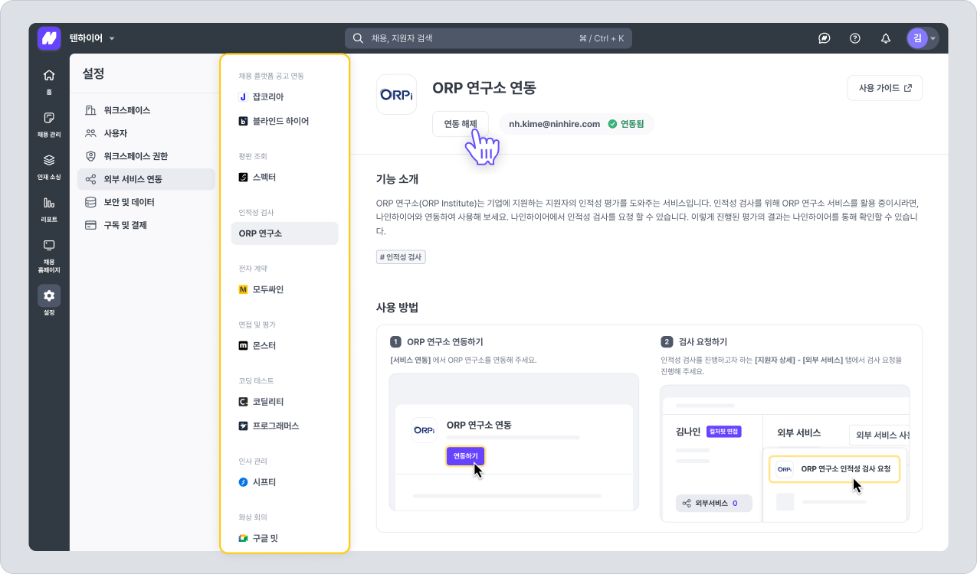Open the 사용 가이드 external link button
Viewport: 977px width, 574px height.
coord(885,88)
